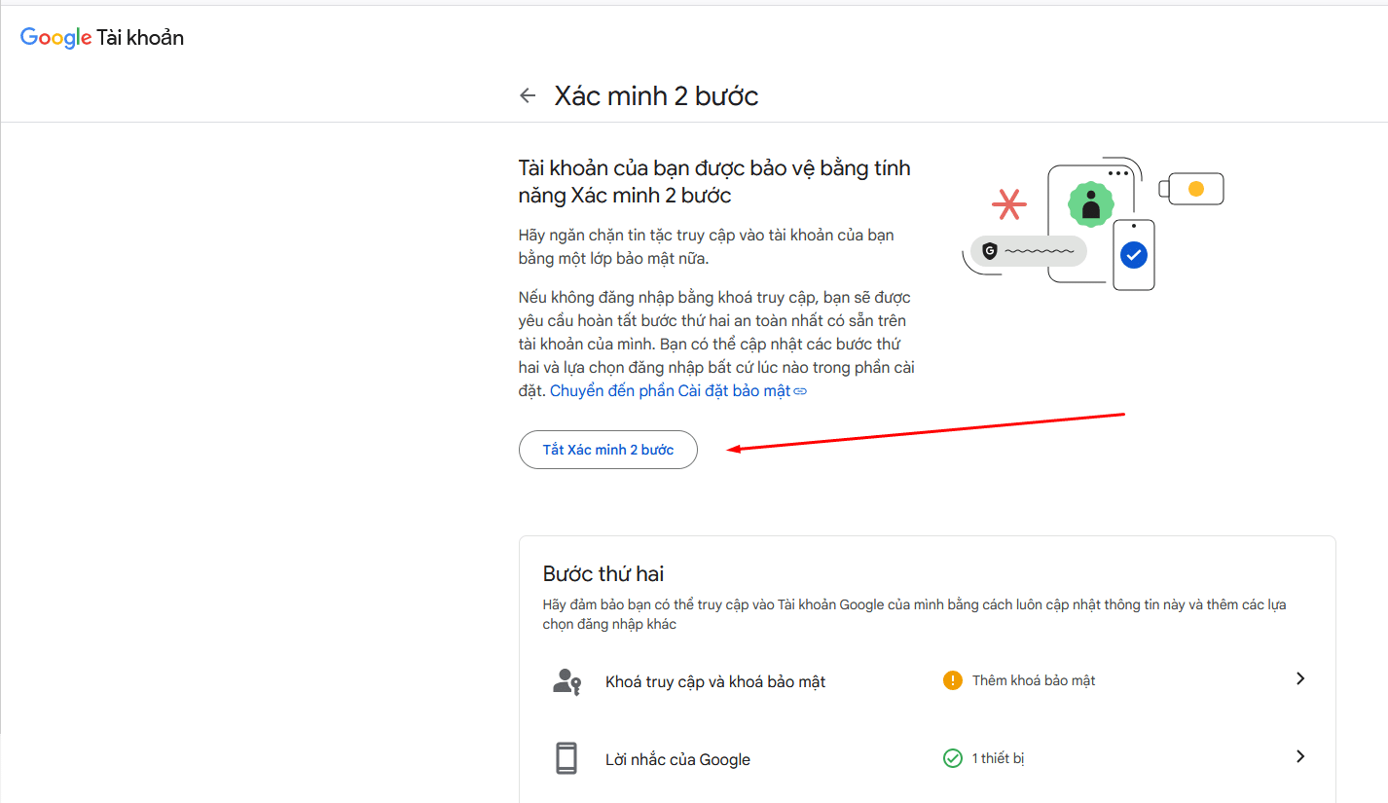The height and width of the screenshot is (803, 1388).
Task: Click the phone icon beside Lời nhắc của Google
Action: (x=566, y=758)
